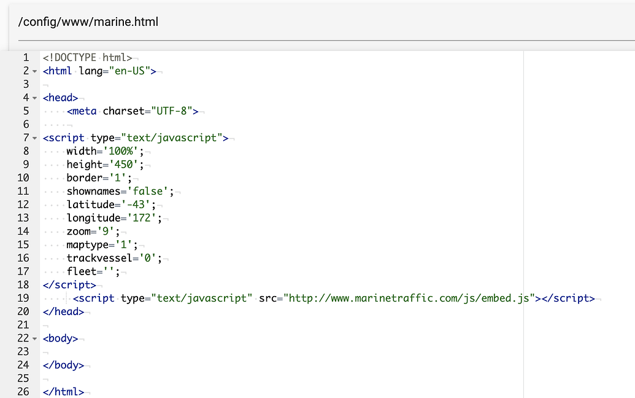Fold the script block on line 7
This screenshot has height=398, width=635.
[x=34, y=138]
